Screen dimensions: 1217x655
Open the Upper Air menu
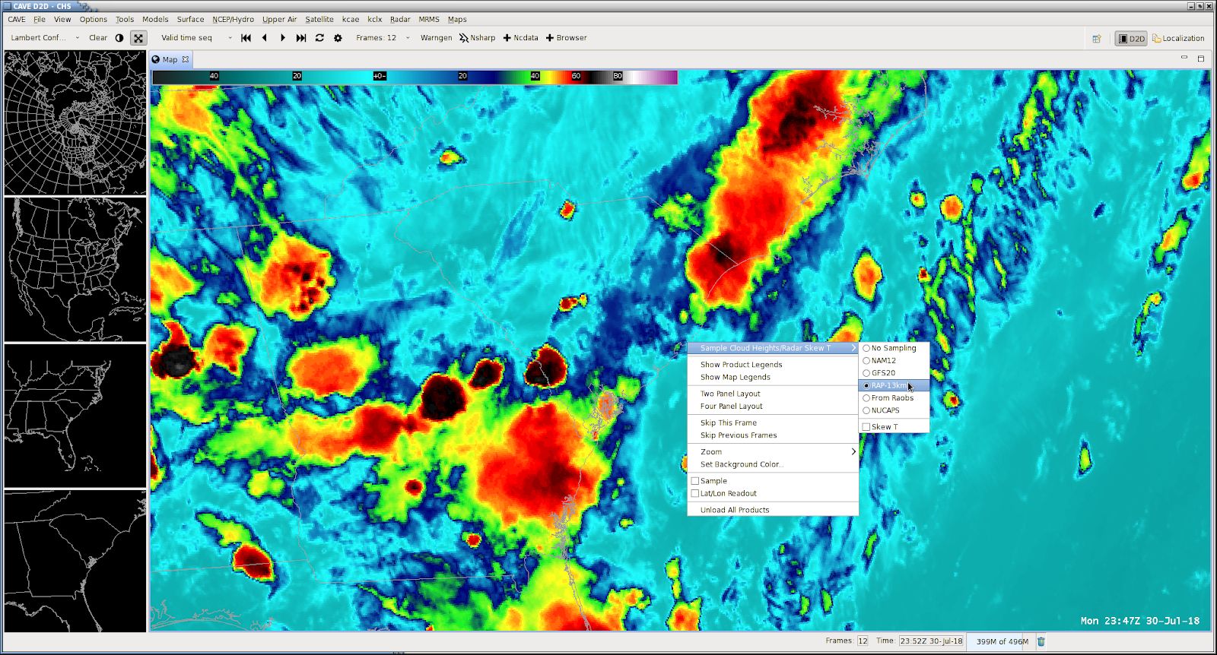(280, 19)
